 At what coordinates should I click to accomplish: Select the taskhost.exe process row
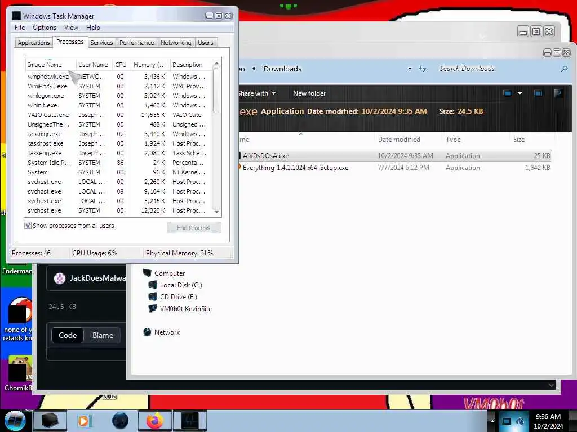click(x=118, y=143)
